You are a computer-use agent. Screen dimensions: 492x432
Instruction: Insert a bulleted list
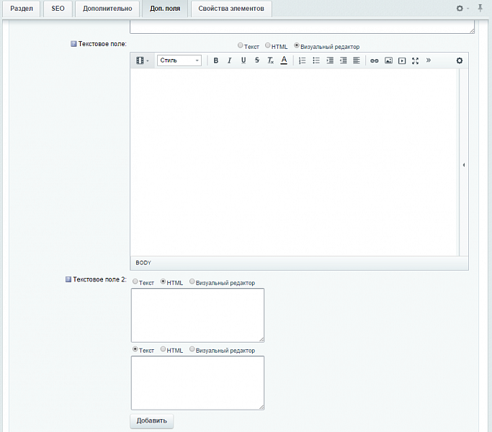pos(316,61)
